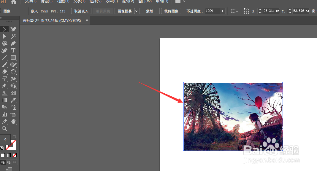Select the Scale tool
317x171 pixels.
tap(4, 79)
